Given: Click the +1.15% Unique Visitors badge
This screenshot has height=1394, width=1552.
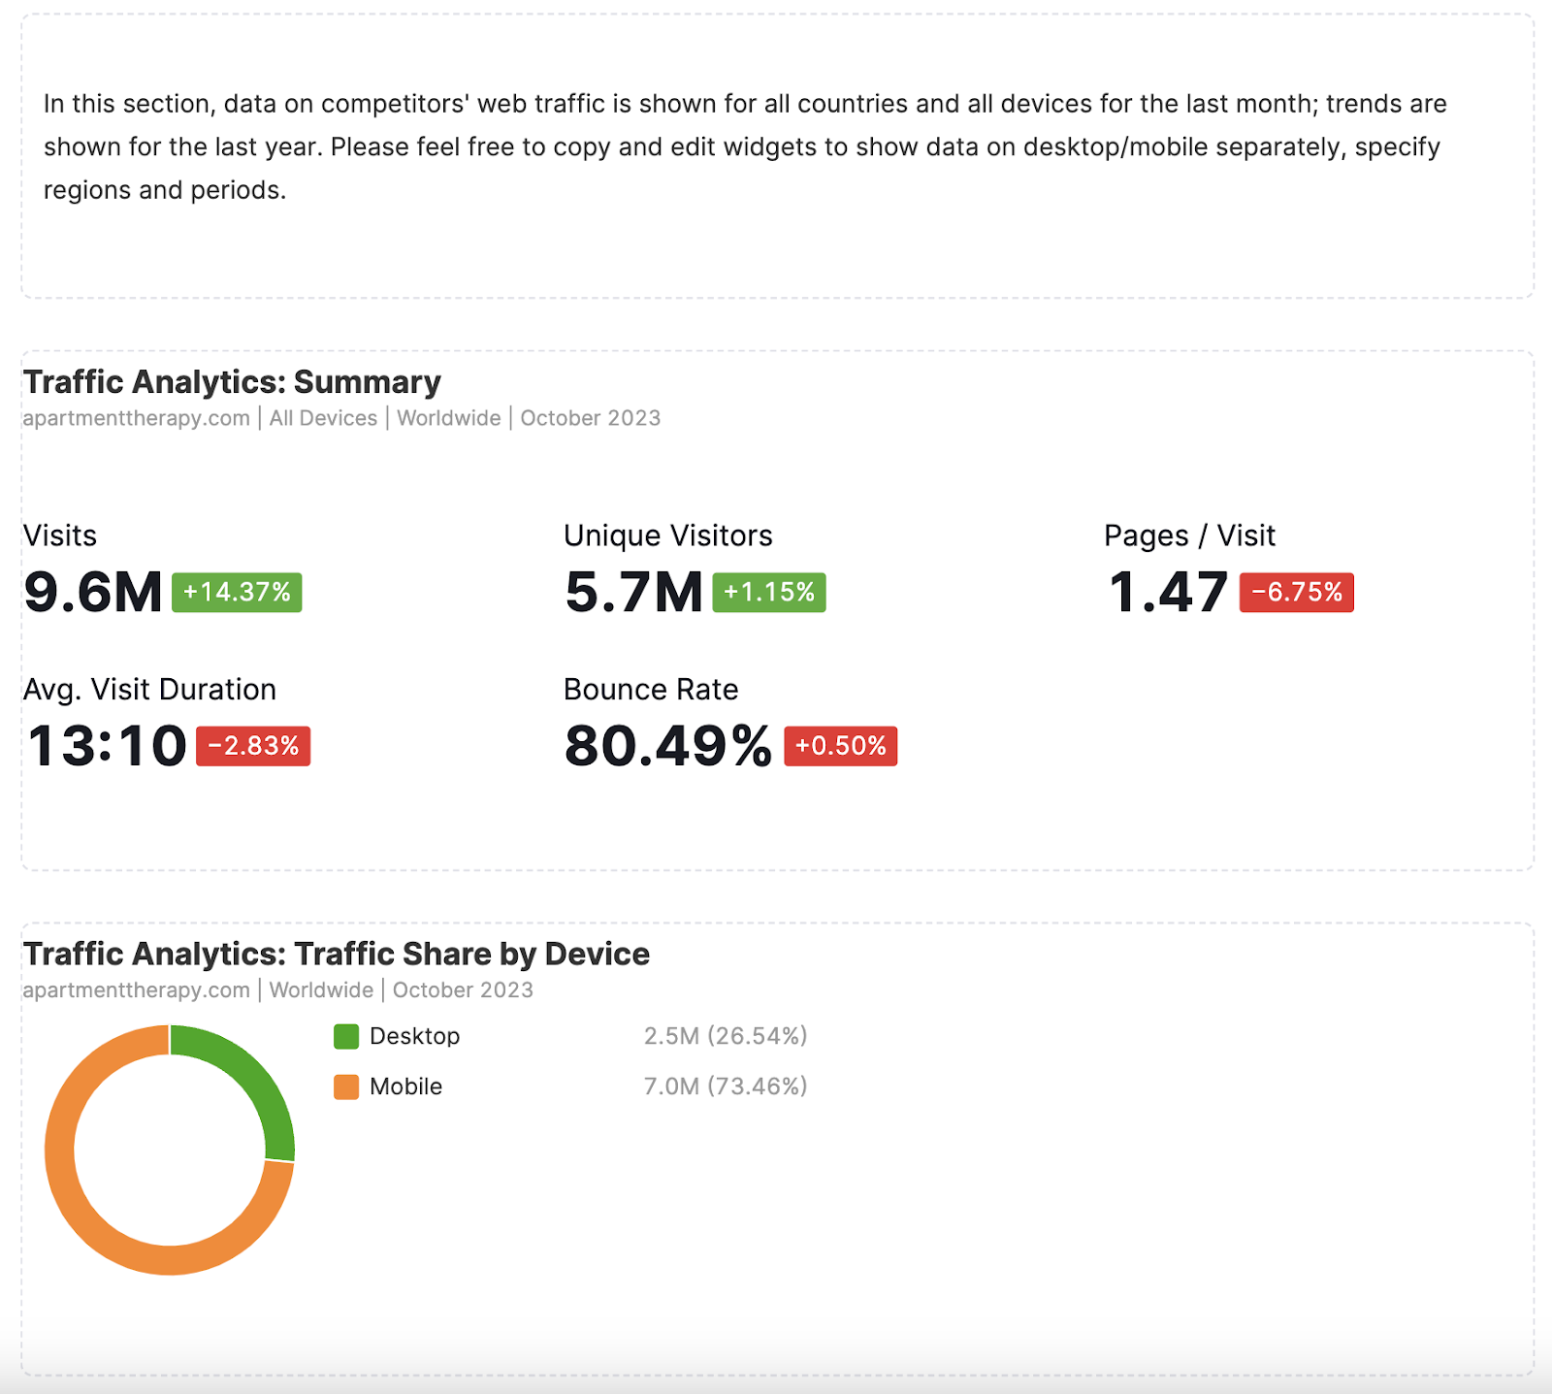Looking at the screenshot, I should [x=769, y=592].
